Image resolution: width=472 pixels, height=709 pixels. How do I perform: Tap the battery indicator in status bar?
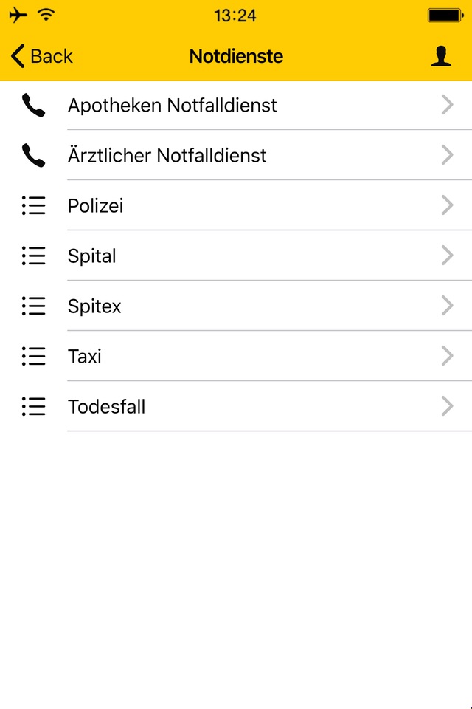(444, 15)
